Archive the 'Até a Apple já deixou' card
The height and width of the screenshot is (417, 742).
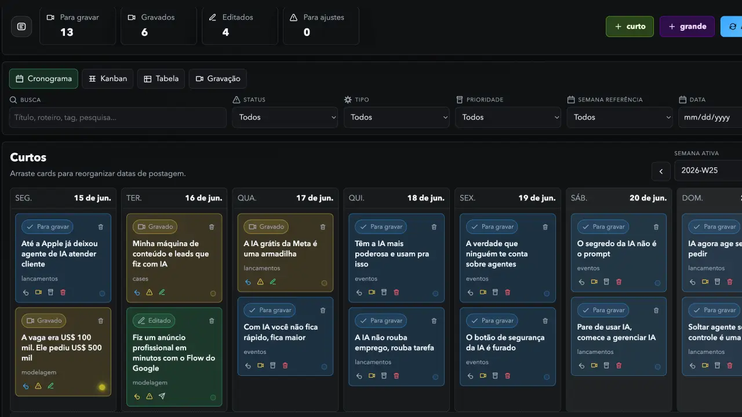click(x=50, y=292)
